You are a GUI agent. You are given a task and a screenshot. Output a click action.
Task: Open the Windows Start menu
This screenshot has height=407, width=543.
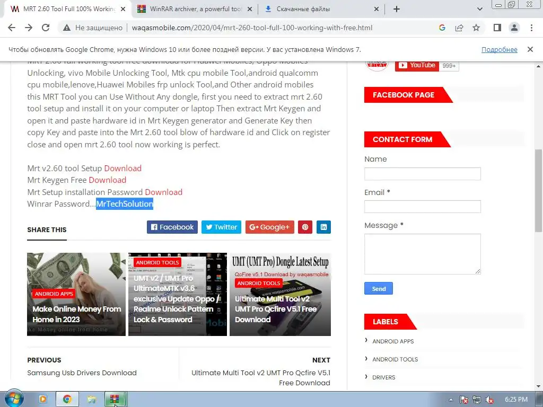[14, 399]
